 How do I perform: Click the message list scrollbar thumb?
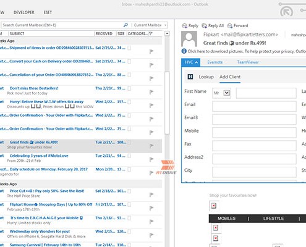coord(167,103)
